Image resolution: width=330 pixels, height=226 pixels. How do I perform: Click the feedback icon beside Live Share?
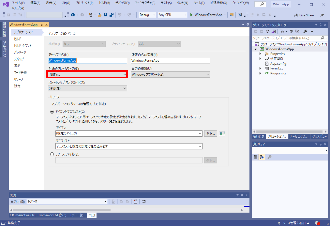click(322, 15)
